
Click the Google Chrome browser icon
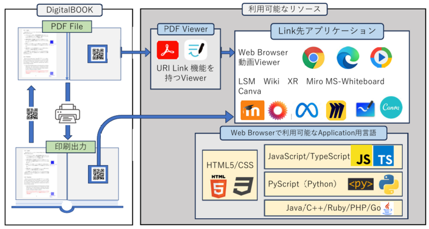313,58
